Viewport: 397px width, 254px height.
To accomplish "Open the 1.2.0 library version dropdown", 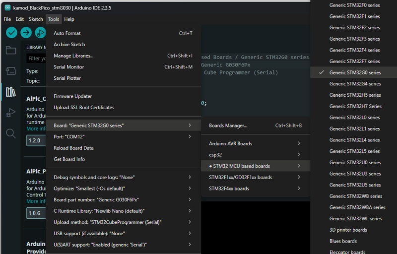I will 36,140.
